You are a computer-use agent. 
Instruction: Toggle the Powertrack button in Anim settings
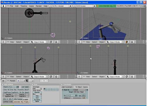tap(21, 90)
